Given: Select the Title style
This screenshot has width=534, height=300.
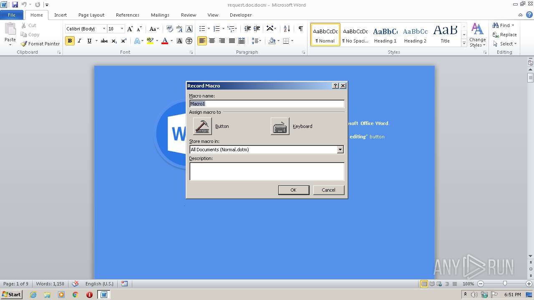Looking at the screenshot, I should click(x=445, y=35).
